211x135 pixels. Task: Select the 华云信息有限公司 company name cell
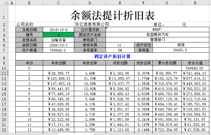coord(92,24)
